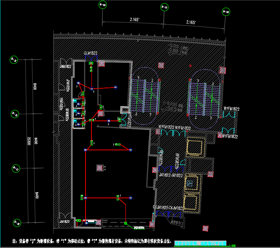Click the elevator car with circular symbol
This screenshot has width=280, height=248.
point(190,183)
